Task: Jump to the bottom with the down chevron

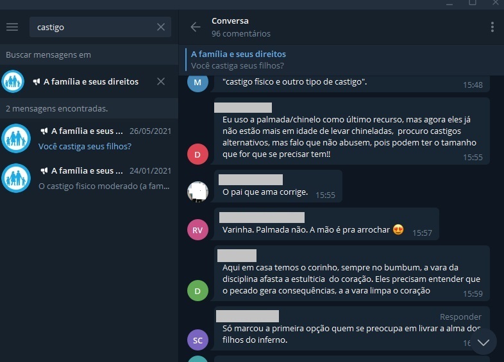Action: coord(483,342)
